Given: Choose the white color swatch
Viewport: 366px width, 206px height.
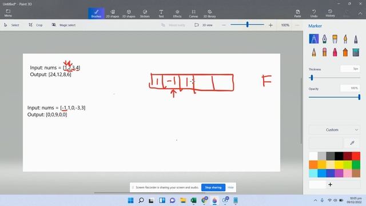Looking at the screenshot, I should tap(313, 156).
